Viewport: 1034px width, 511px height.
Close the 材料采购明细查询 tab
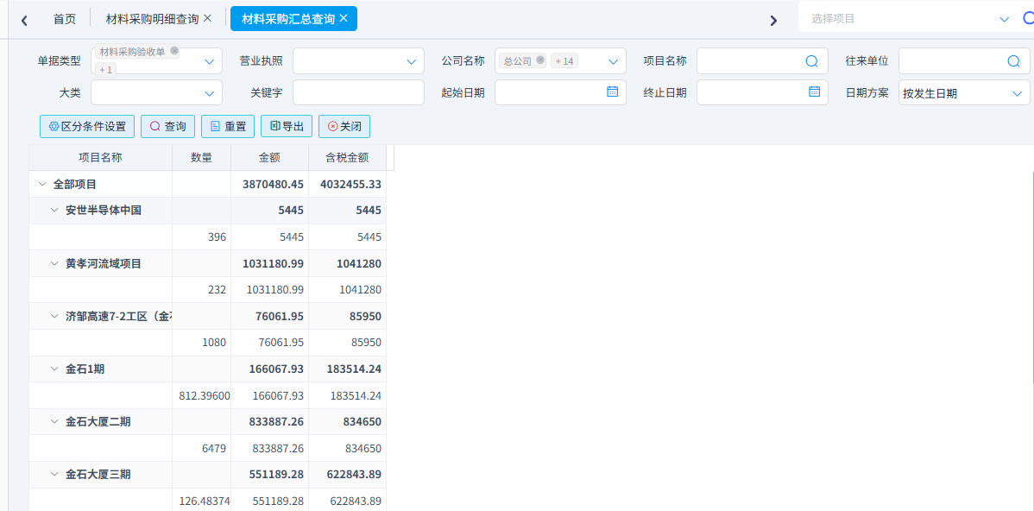tap(207, 18)
